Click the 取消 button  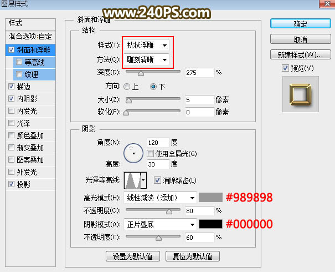click(x=300, y=39)
